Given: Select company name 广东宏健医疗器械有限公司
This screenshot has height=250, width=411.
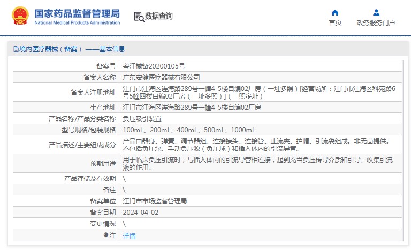Looking at the screenshot, I should (161, 78).
